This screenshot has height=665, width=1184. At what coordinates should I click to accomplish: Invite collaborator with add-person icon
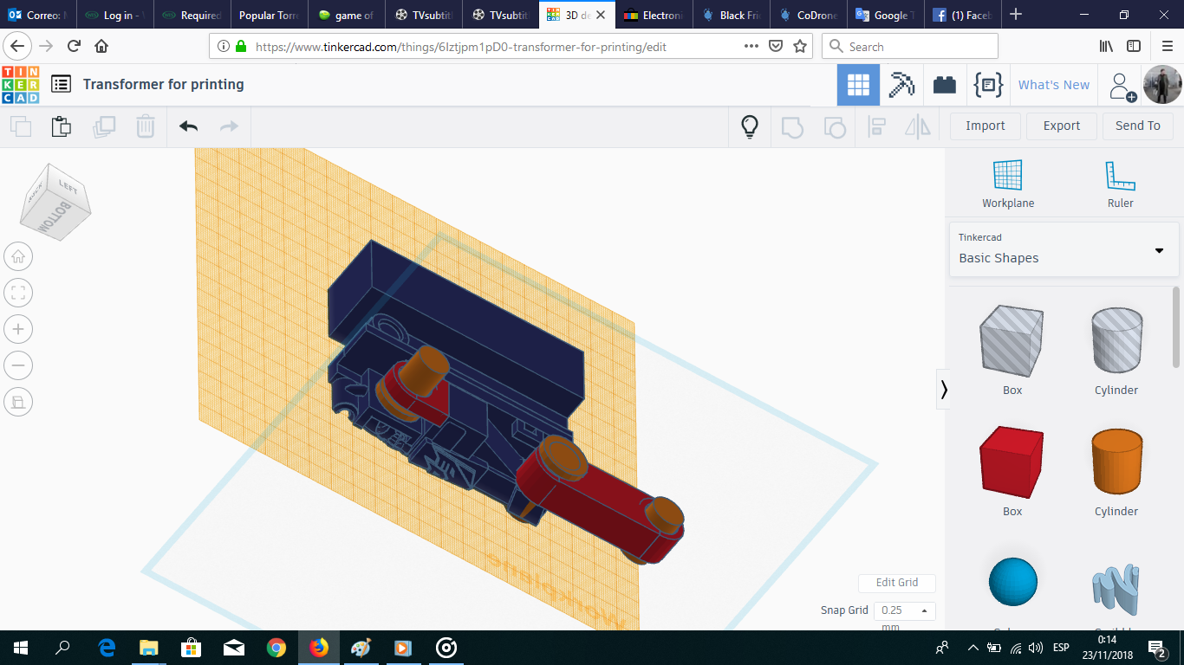click(x=1122, y=86)
